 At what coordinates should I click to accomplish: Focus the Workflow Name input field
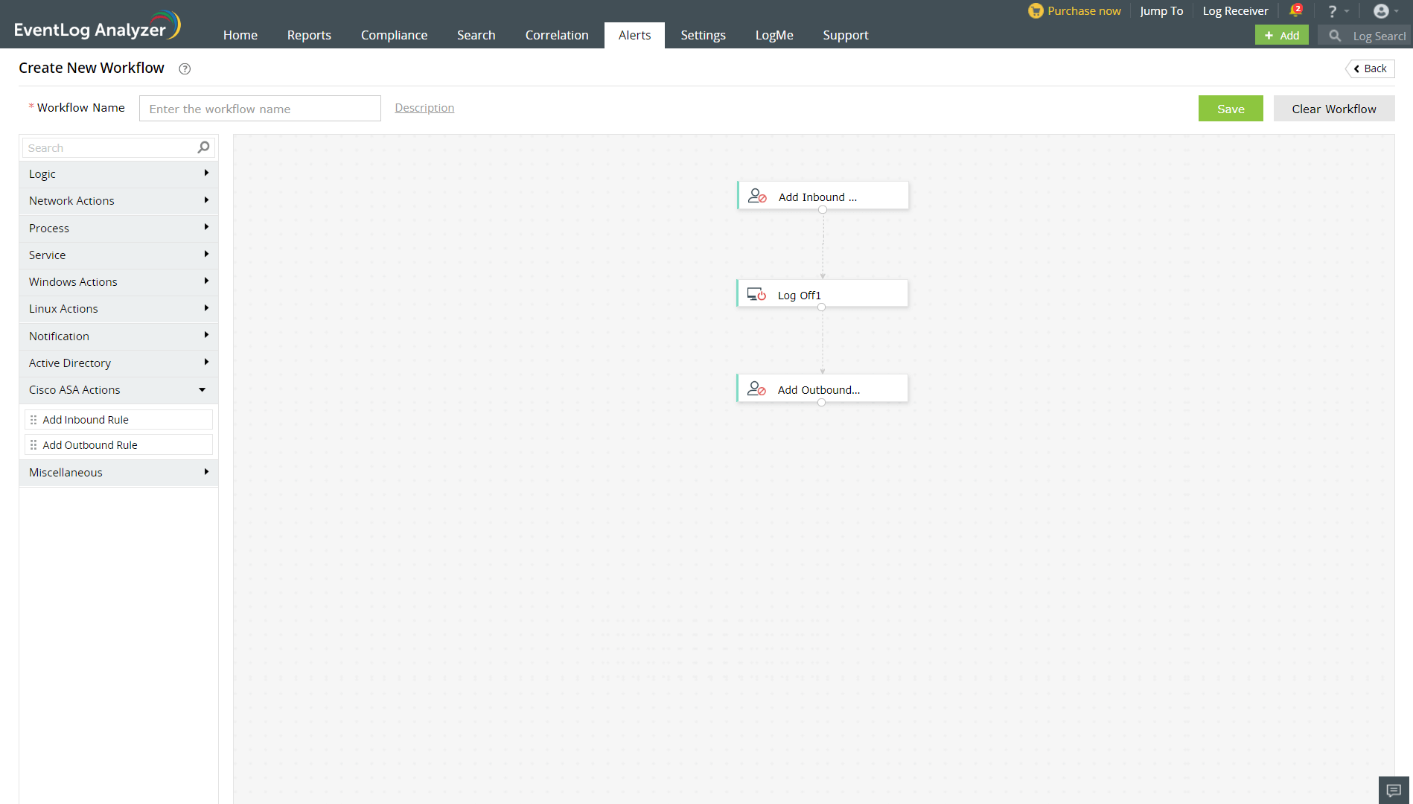260,109
